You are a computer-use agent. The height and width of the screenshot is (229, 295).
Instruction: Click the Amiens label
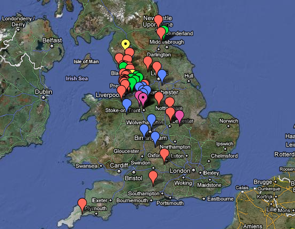pos(253,226)
